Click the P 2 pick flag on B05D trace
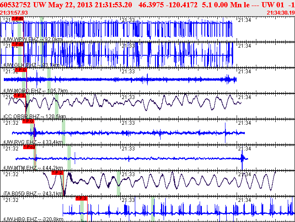295x222 pixels. pyautogui.click(x=58, y=173)
